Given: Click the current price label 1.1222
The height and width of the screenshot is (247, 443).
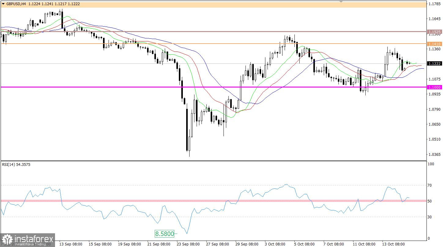Looking at the screenshot, I should point(434,63).
